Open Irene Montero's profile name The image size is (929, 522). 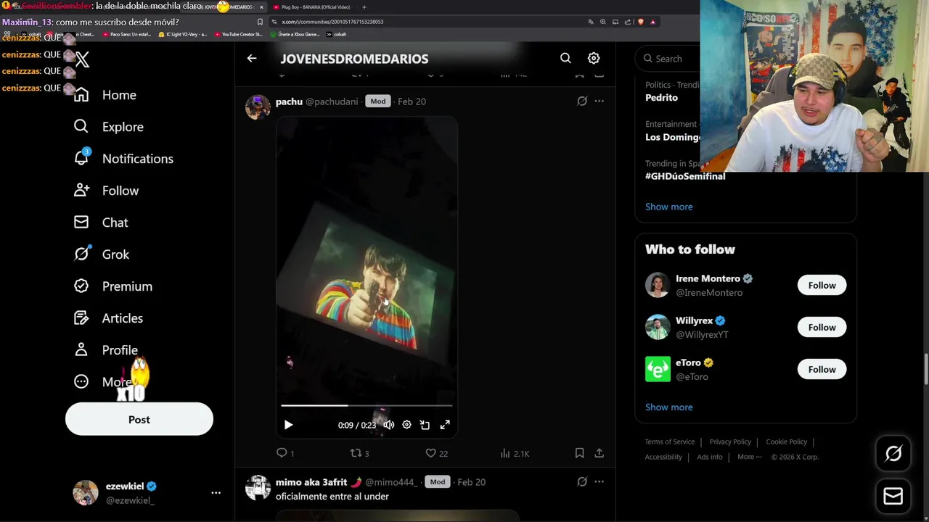coord(708,278)
